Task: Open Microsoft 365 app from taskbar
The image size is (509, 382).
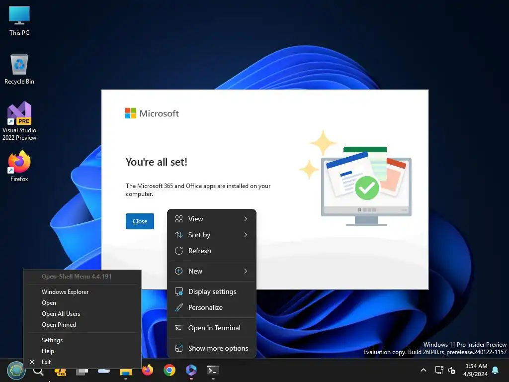Action: pos(191,370)
